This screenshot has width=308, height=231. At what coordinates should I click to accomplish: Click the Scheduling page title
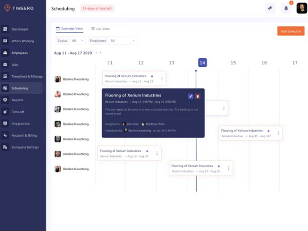(63, 8)
